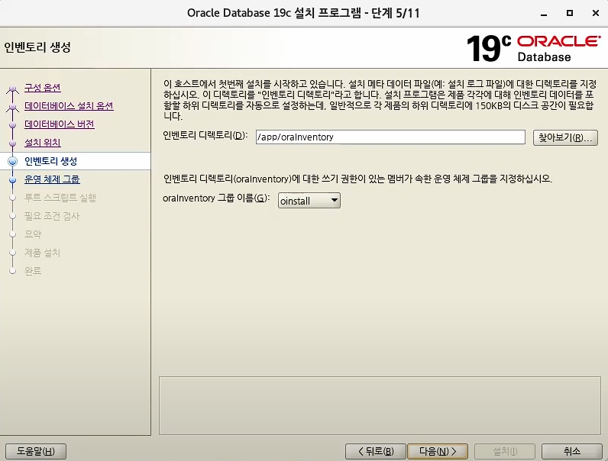Open the oraInventory group name dropdown
The height and width of the screenshot is (461, 608).
tap(309, 201)
